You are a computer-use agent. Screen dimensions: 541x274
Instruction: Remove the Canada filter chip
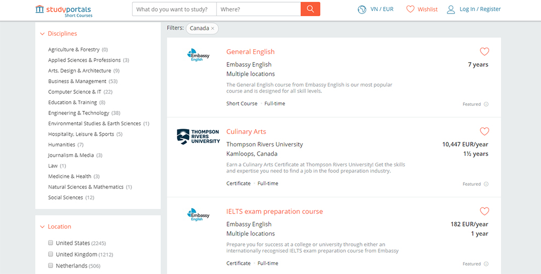tap(213, 29)
